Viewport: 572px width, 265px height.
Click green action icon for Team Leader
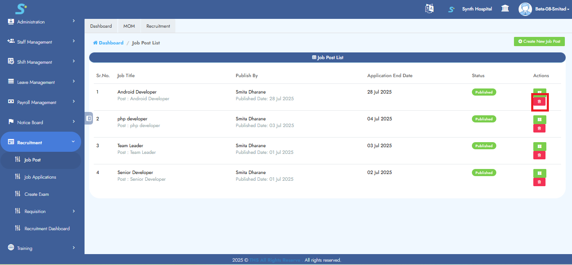[x=539, y=146]
